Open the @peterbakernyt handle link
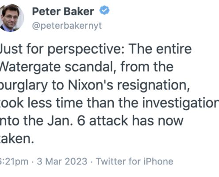Viewport: 219px width, 177px height. click(x=67, y=26)
